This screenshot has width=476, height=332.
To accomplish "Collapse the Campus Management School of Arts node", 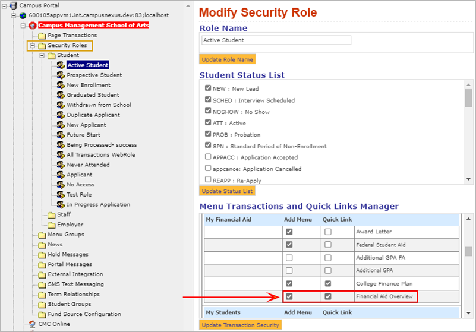I will click(x=23, y=26).
